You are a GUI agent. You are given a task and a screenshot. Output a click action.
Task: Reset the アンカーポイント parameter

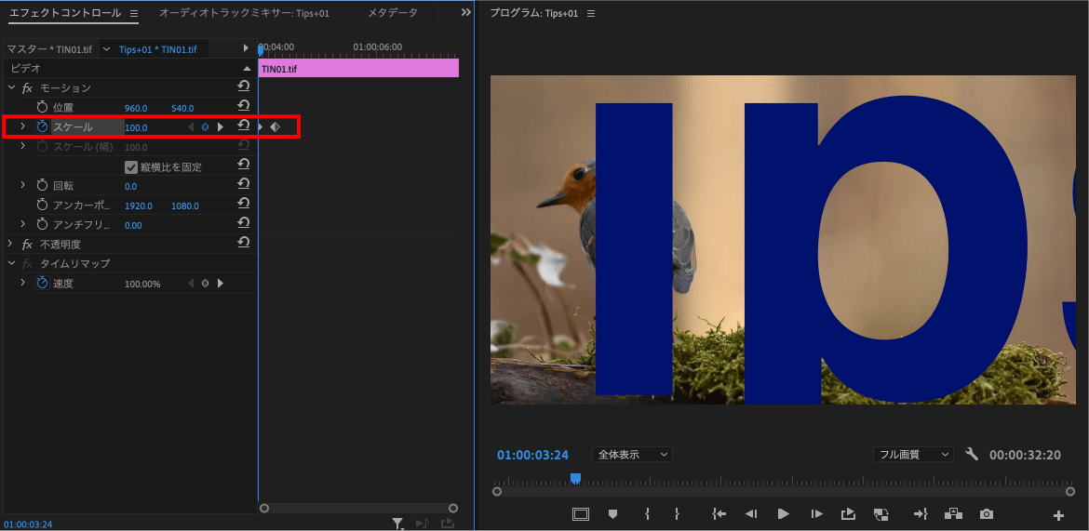pyautogui.click(x=244, y=205)
